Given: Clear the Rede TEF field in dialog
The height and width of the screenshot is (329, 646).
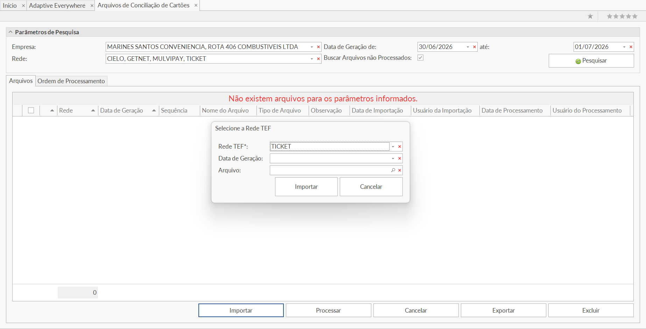Looking at the screenshot, I should point(400,146).
